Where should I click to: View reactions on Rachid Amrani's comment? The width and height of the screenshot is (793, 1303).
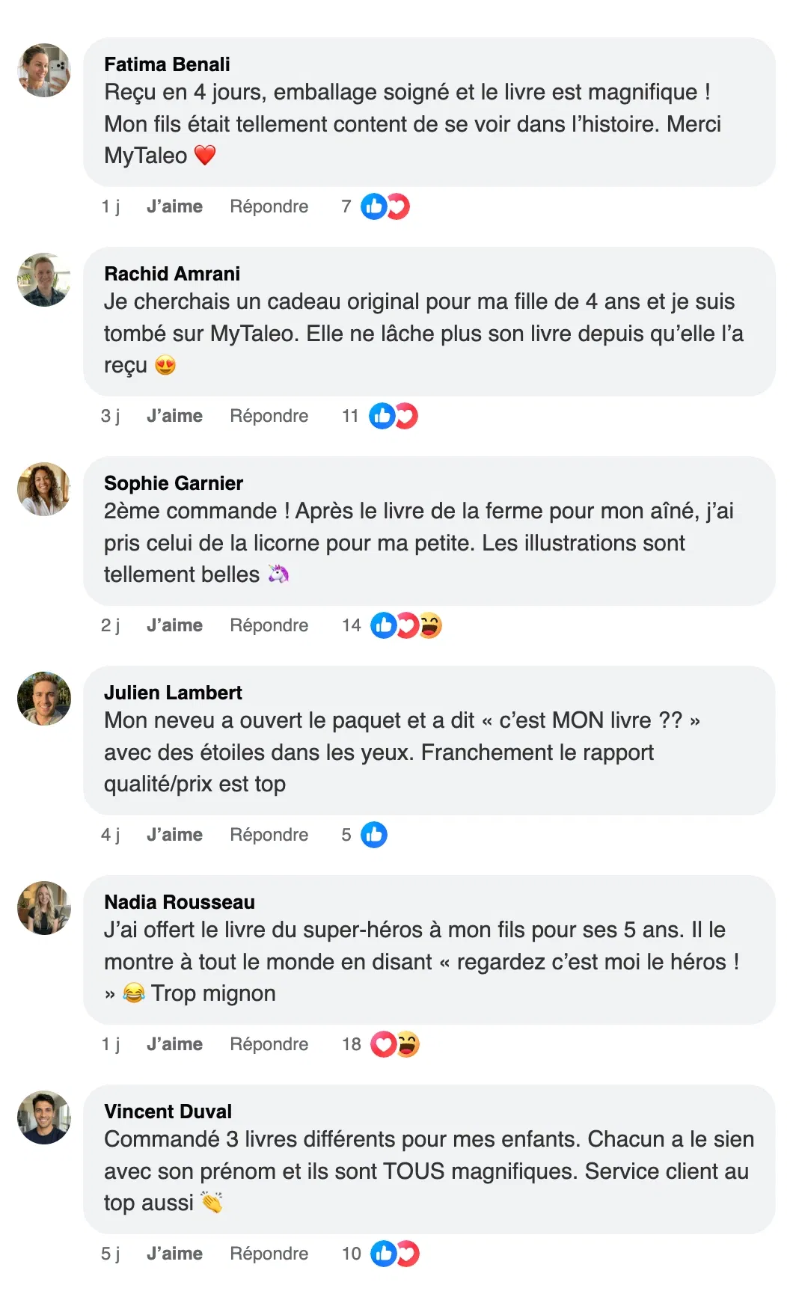[394, 416]
